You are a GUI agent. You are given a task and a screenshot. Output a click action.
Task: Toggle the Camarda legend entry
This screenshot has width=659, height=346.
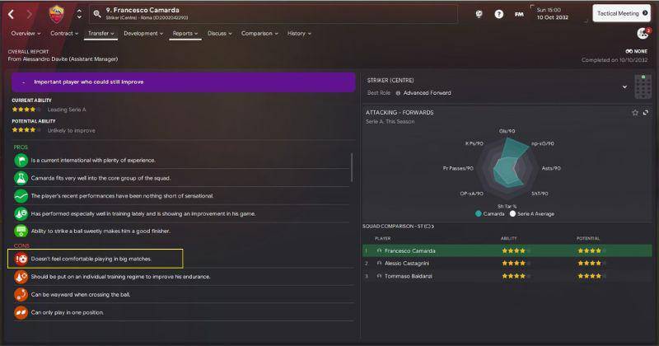click(x=489, y=213)
